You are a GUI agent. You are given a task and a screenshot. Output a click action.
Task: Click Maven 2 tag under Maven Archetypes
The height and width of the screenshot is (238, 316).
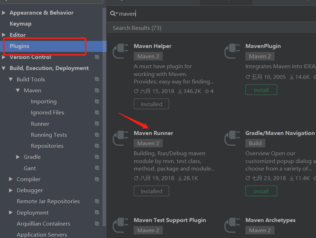(260, 230)
